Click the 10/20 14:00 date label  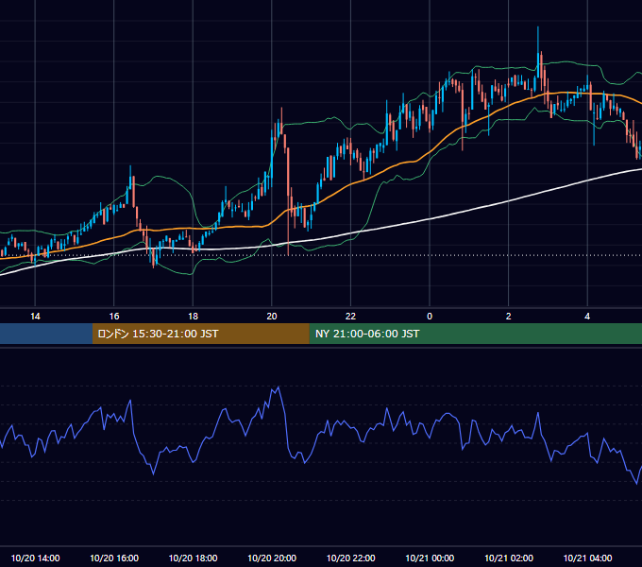35,558
